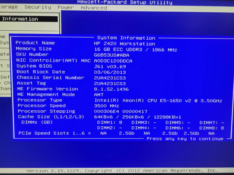Viewport: 234px width, 175px height.
Task: Select the 'Processor Type' label
Action: [x=40, y=100]
